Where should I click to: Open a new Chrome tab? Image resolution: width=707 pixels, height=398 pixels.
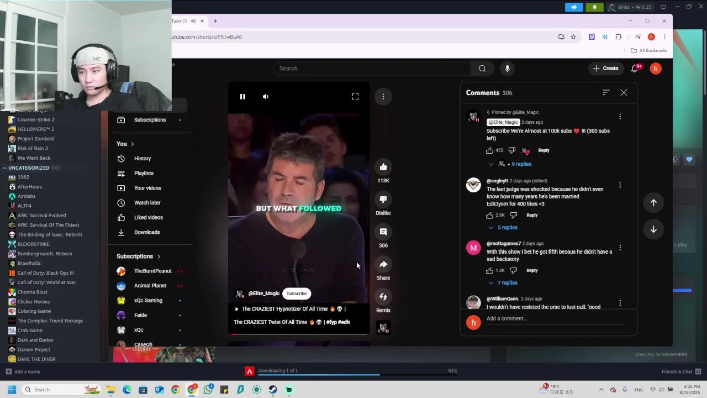[215, 21]
